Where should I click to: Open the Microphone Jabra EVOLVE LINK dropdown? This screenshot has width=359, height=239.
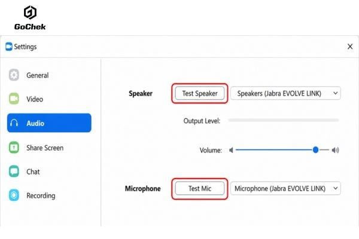(285, 188)
